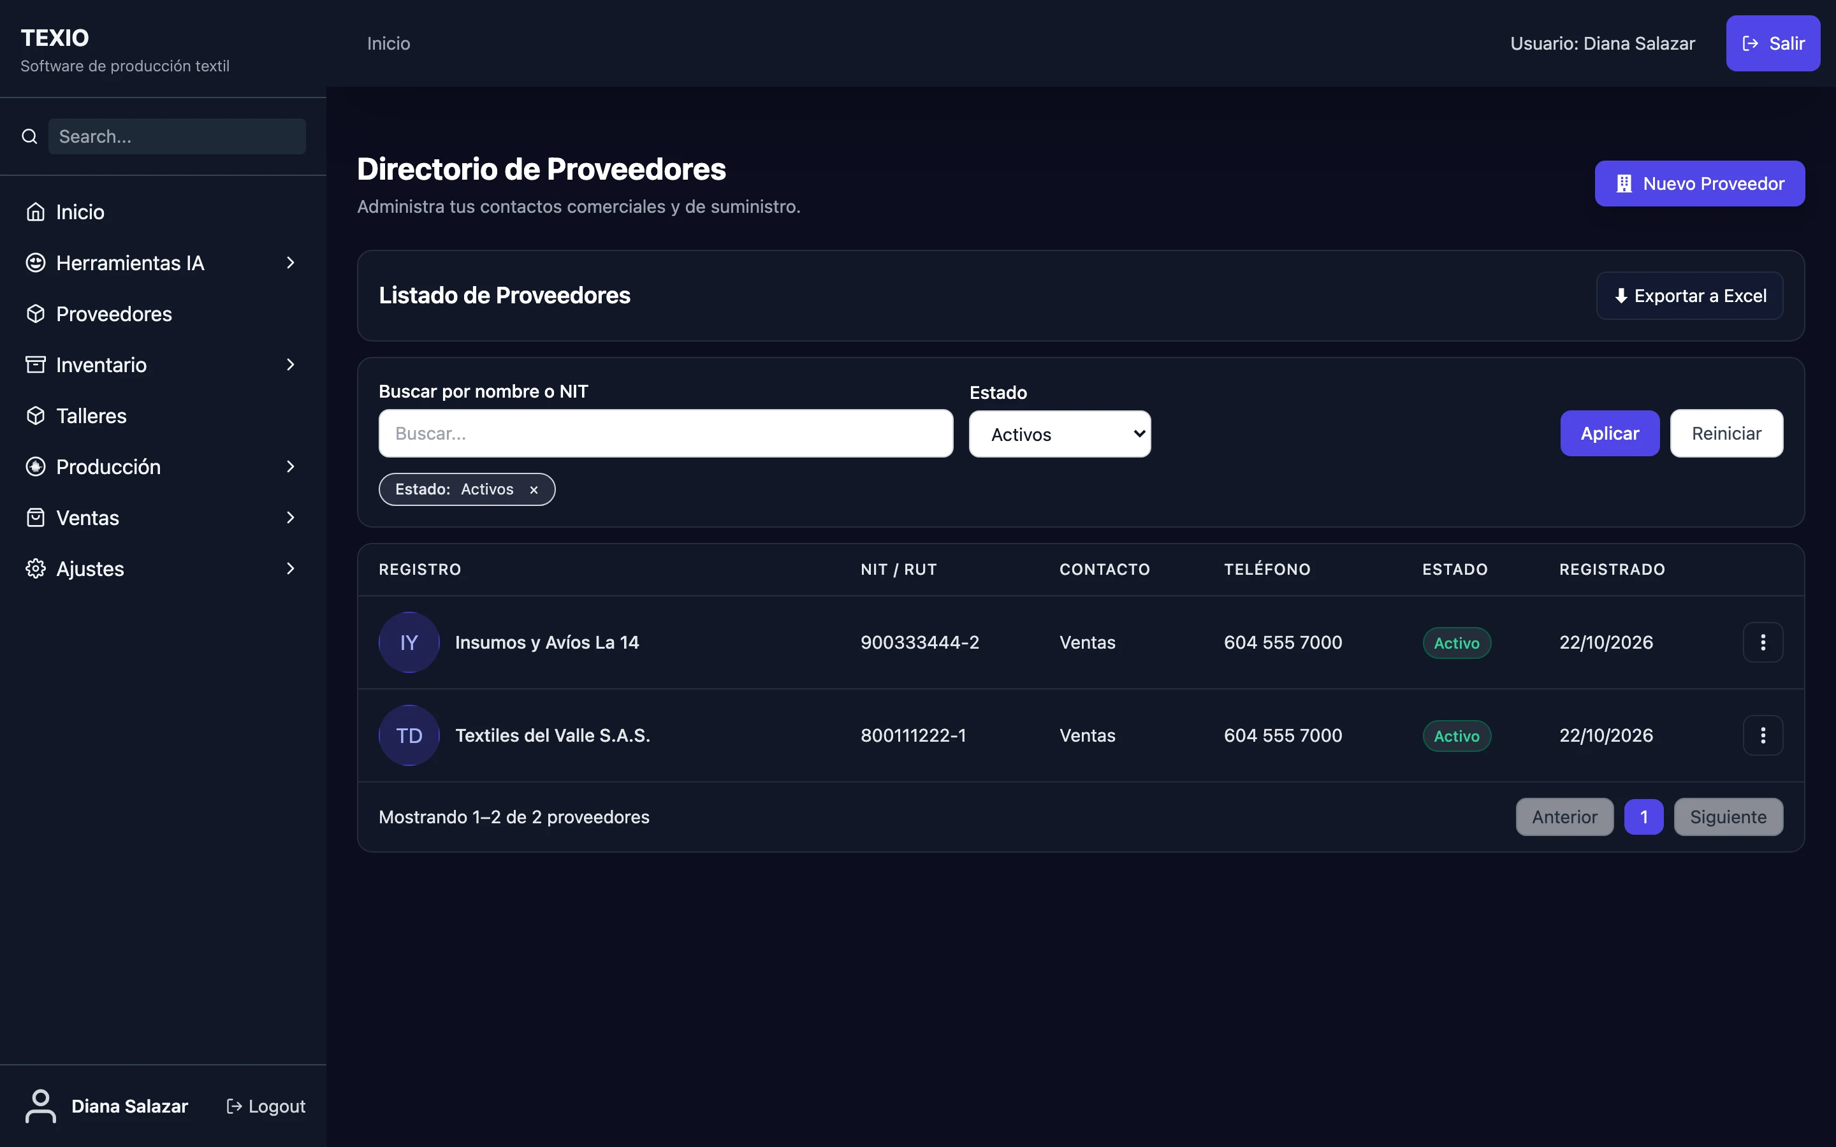Expand the Producción menu chevron

pyautogui.click(x=290, y=466)
